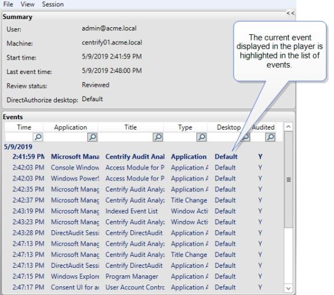This screenshot has width=334, height=295.
Task: Click the User Account Control title cell
Action: (135, 287)
